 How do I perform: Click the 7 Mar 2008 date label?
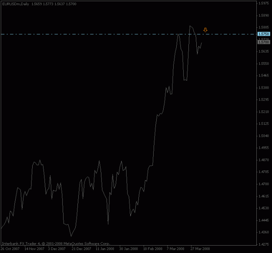pos(175,249)
